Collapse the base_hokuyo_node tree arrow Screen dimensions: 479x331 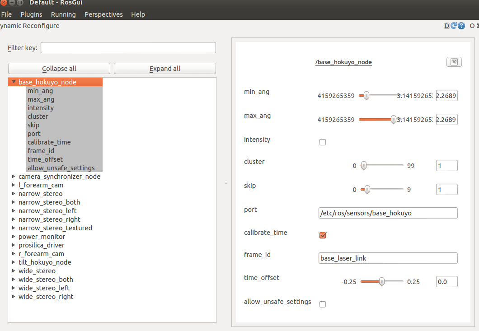coord(14,82)
